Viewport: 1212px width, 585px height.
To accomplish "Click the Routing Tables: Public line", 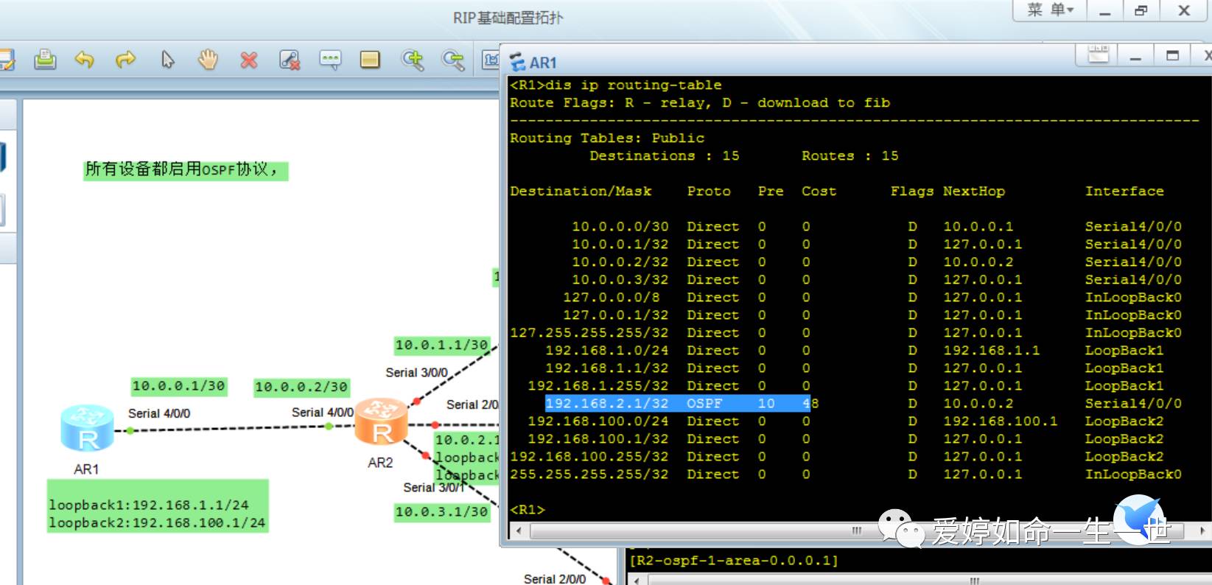I will click(607, 139).
